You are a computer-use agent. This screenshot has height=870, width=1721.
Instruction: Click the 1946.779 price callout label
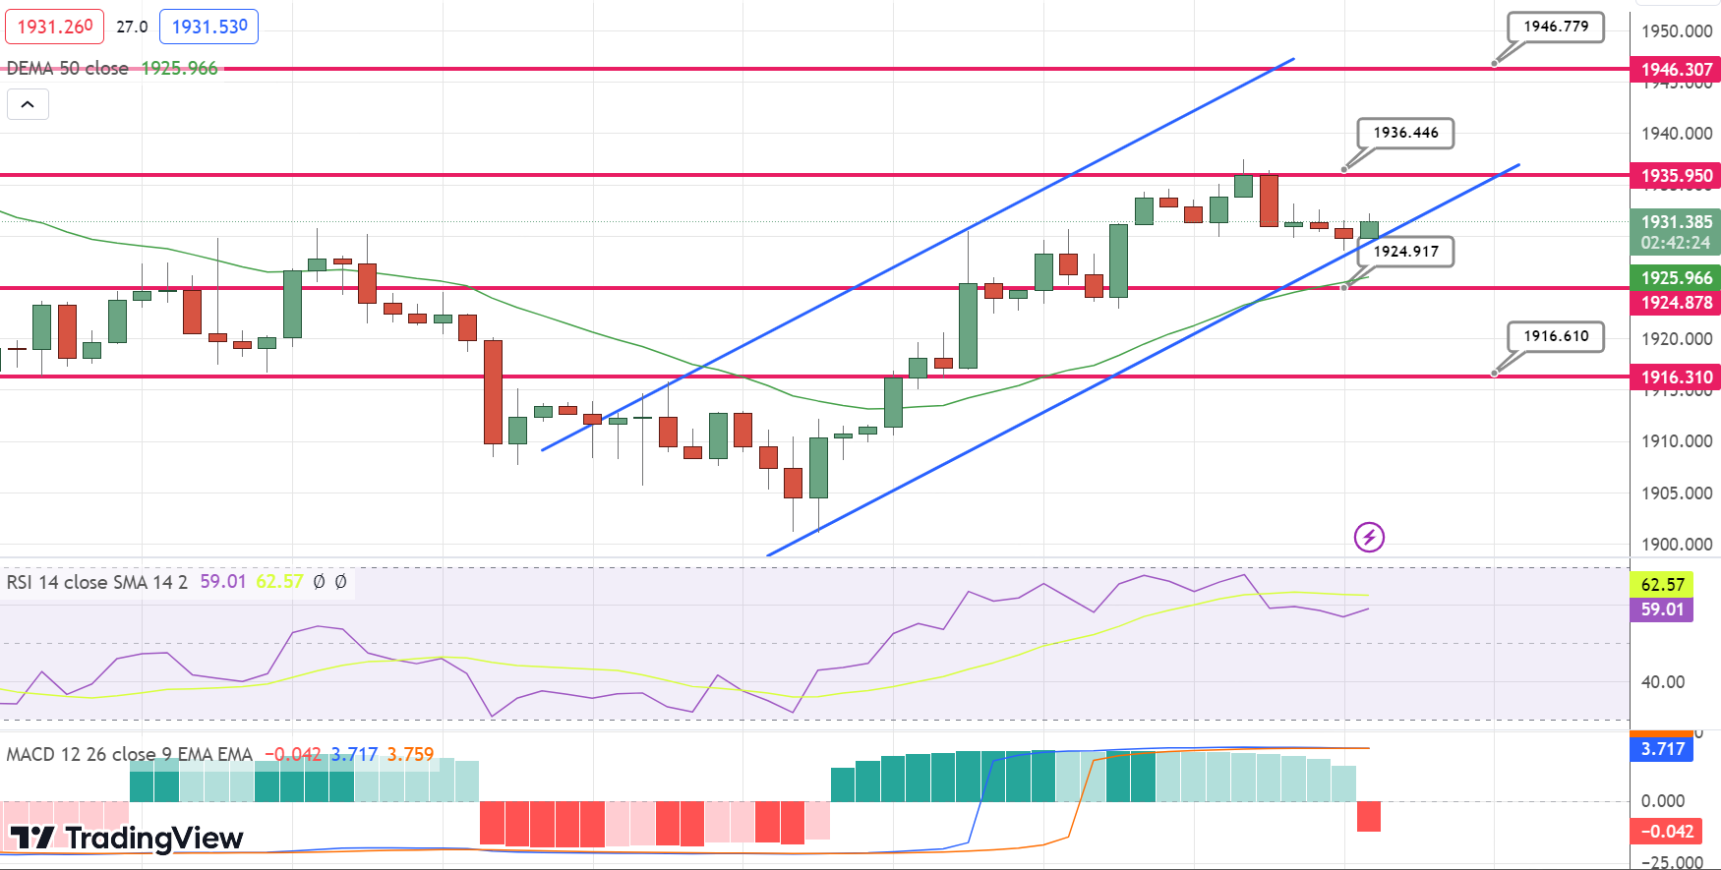(x=1556, y=27)
